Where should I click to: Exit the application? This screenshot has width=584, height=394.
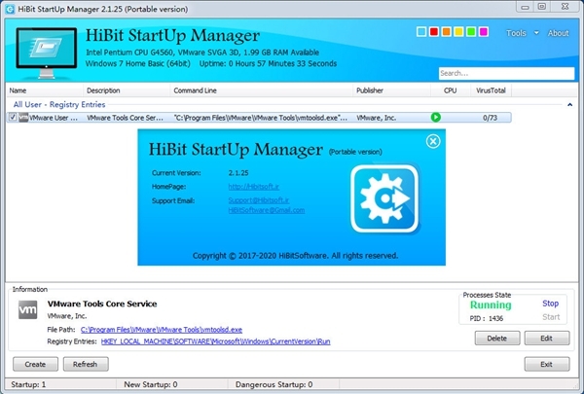coord(547,364)
